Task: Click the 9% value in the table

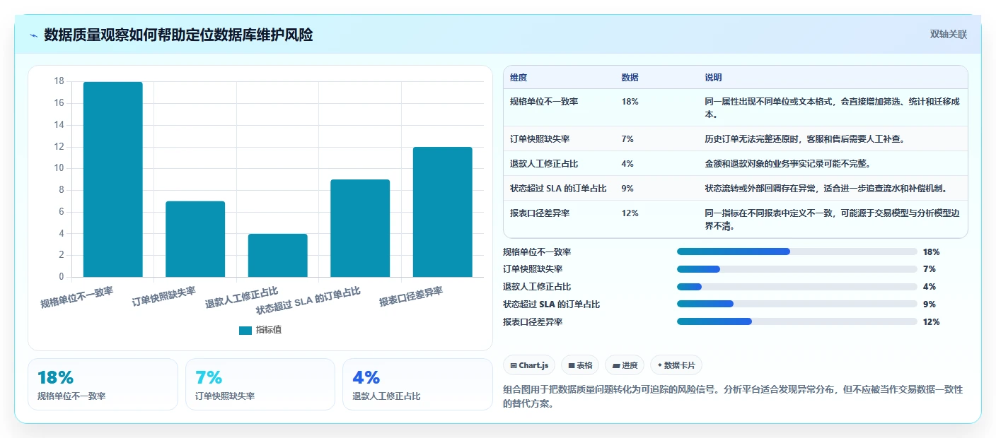Action: point(627,189)
